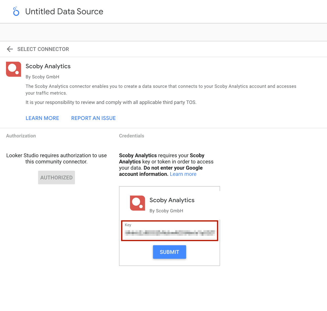The height and width of the screenshot is (311, 327).
Task: Click the Scoby Analytics connector logo at top
Action: point(14,69)
